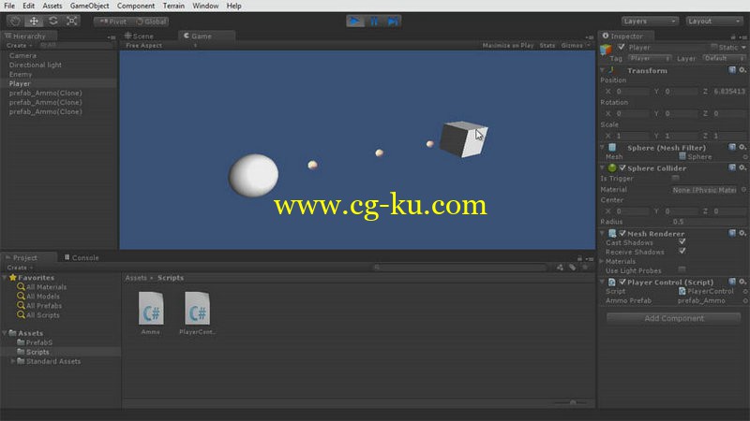
Task: Open the Free Aspect dropdown
Action: pyautogui.click(x=161, y=45)
